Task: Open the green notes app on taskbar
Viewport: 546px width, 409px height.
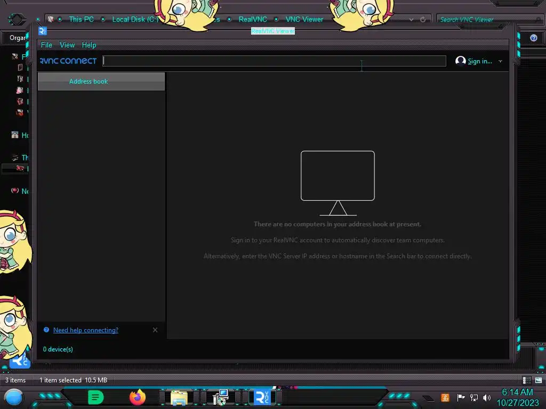Action: point(96,397)
